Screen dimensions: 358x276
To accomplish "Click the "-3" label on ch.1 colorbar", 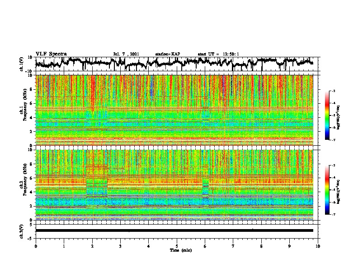I will tap(333, 91).
